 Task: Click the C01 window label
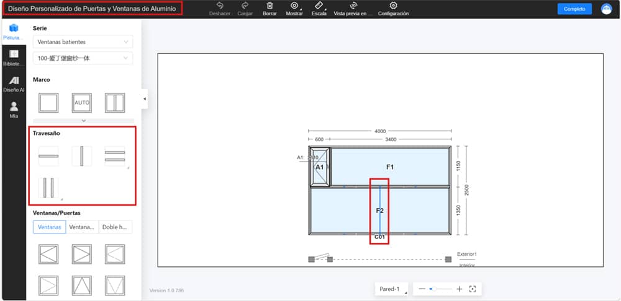pos(380,237)
